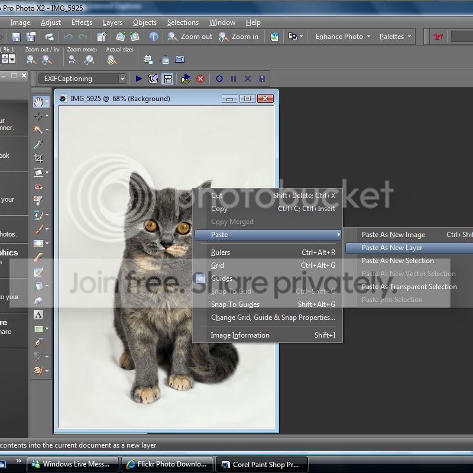
Task: Expand the Enhance Photo dropdown
Action: pos(343,37)
